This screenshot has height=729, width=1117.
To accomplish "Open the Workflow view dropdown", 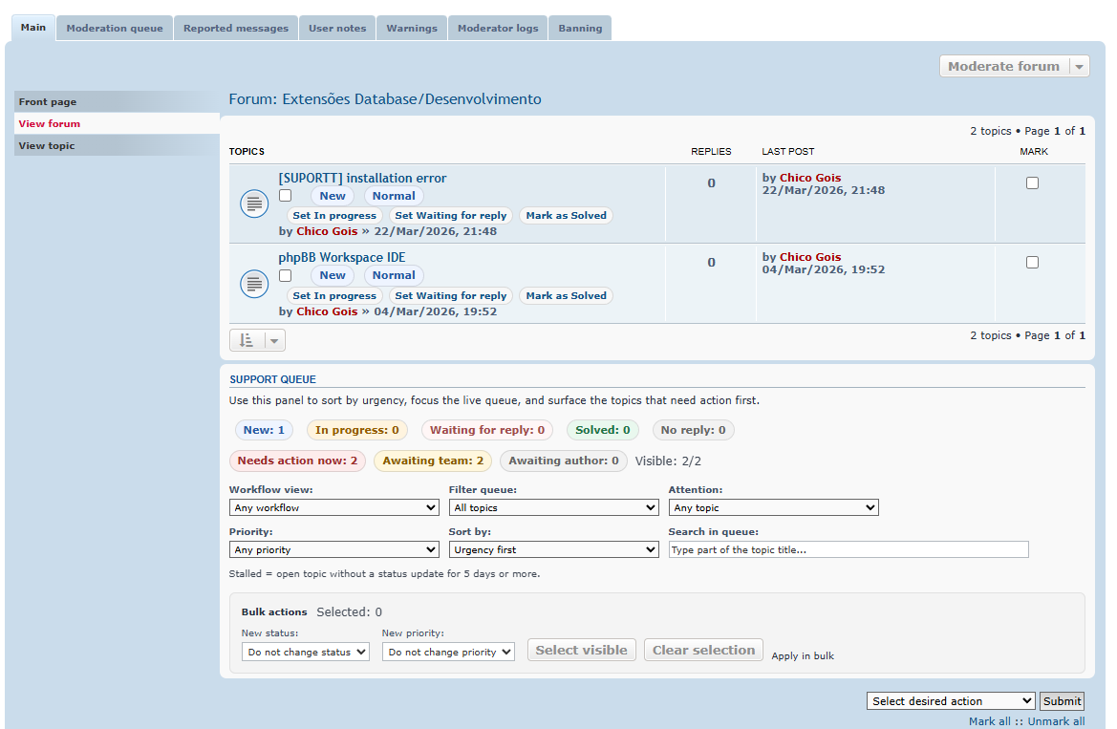I will pos(333,508).
